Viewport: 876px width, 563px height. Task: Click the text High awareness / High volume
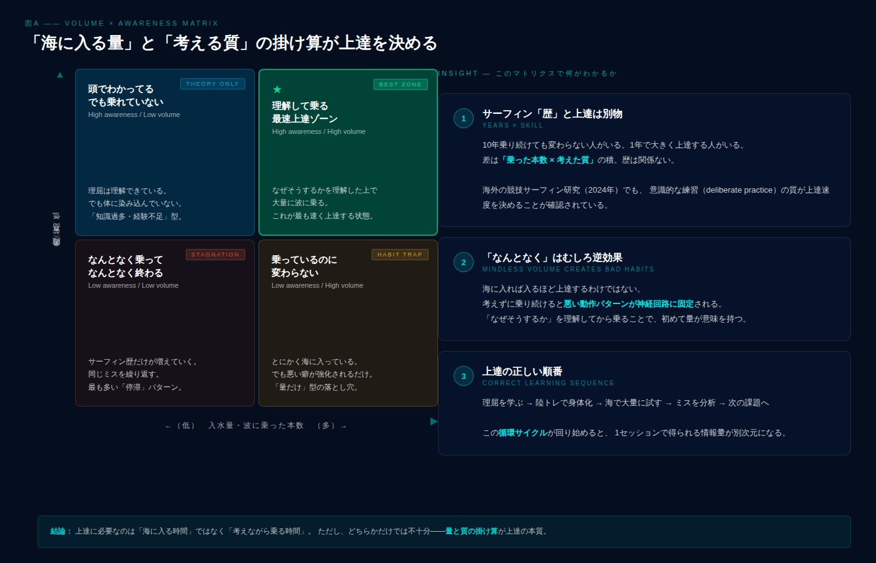pos(318,131)
